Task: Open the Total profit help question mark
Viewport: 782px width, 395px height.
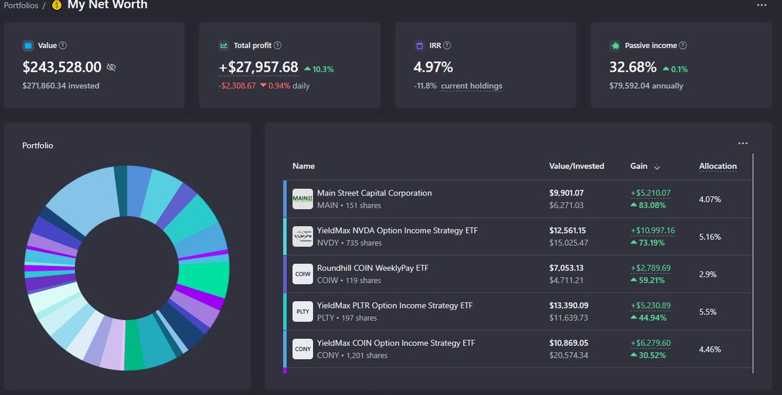Action: (278, 46)
